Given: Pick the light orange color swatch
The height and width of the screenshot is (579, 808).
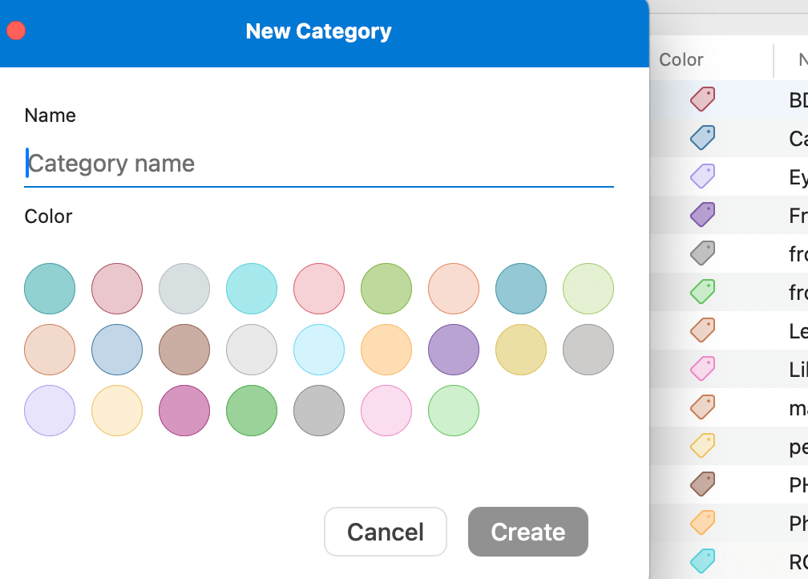Looking at the screenshot, I should (x=386, y=350).
